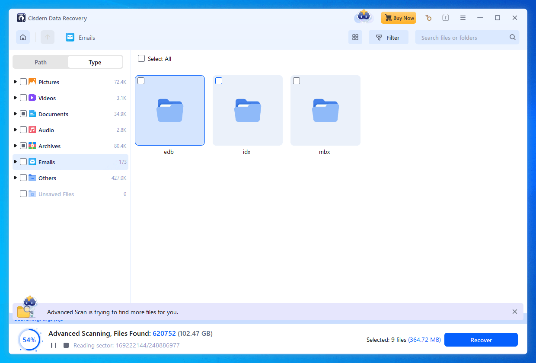Click the robot mascot icon in title bar
This screenshot has height=363, width=536.
click(x=364, y=17)
